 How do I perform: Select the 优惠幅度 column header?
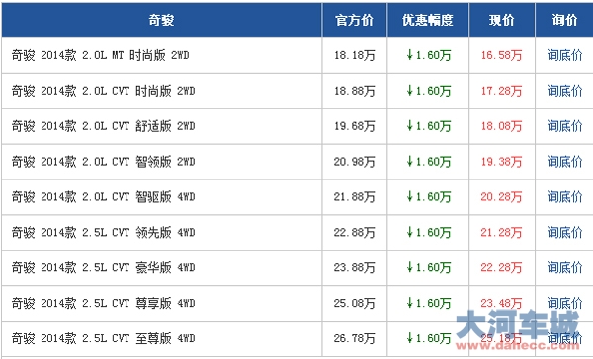[428, 20]
